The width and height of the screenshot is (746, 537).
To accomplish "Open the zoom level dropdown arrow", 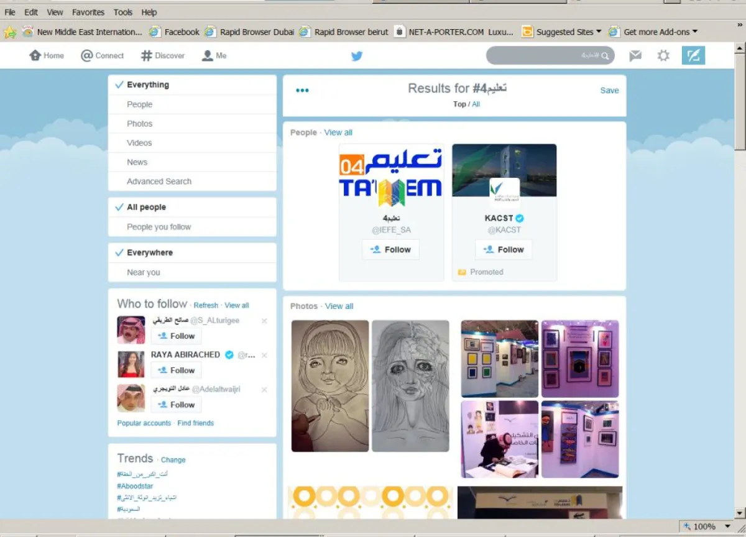I will (727, 526).
